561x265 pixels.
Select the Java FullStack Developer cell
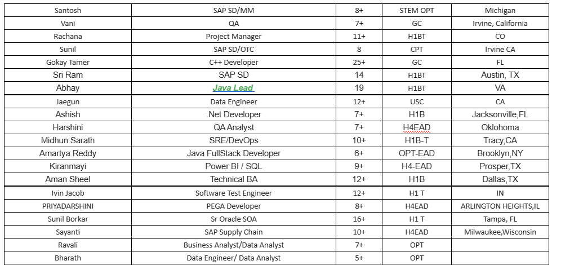click(x=233, y=153)
